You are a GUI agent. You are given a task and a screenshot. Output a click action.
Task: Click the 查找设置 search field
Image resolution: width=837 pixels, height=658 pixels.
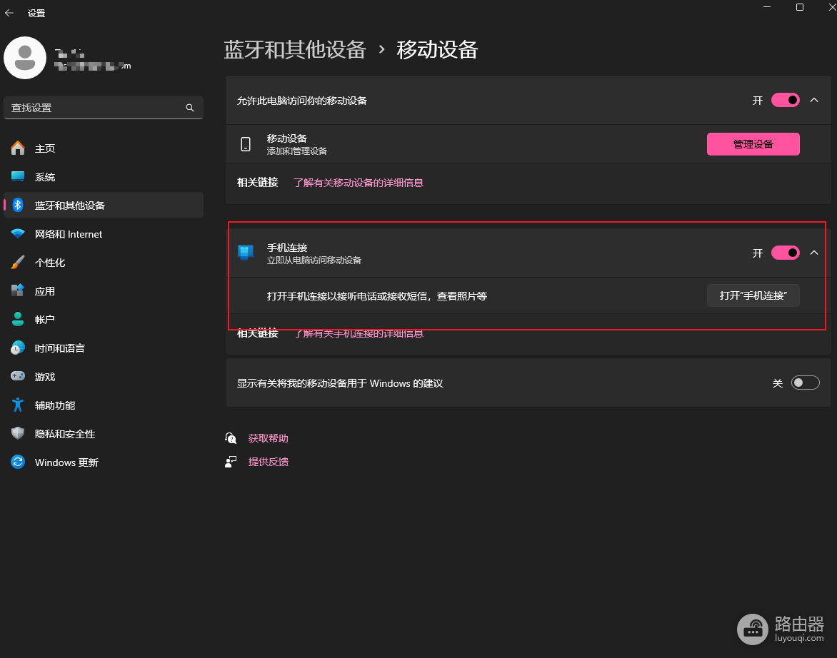tap(104, 108)
